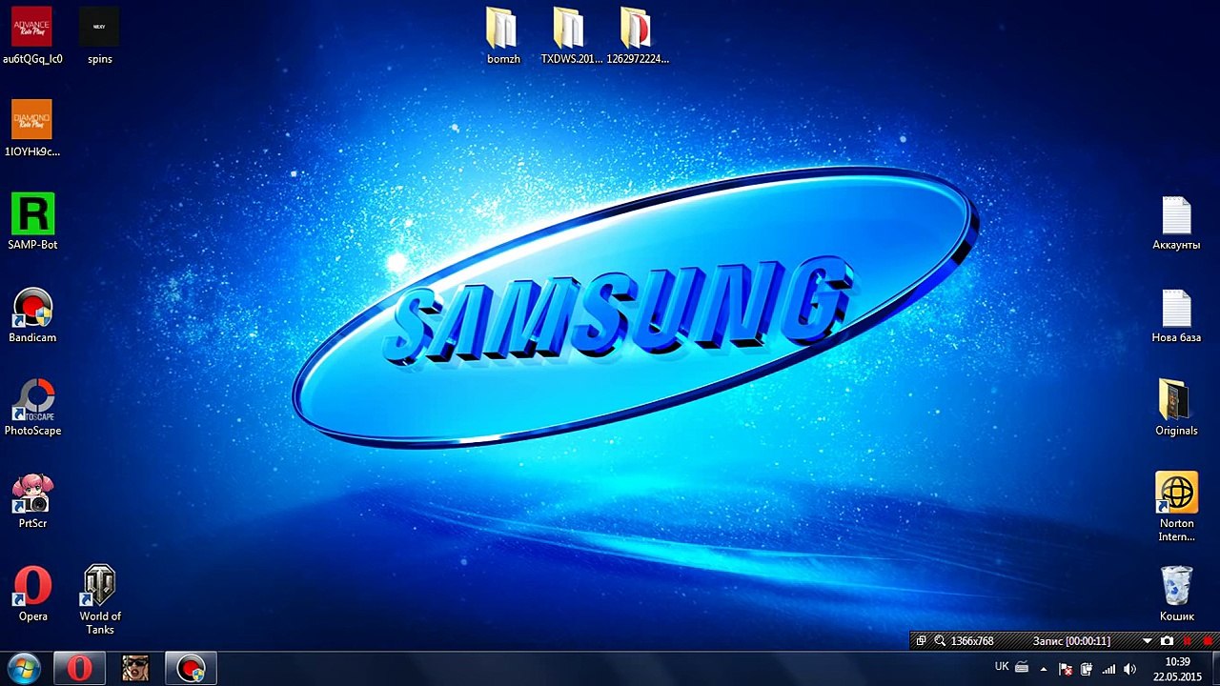The width and height of the screenshot is (1220, 686).
Task: Select the Opera desktop shortcut
Action: click(32, 593)
